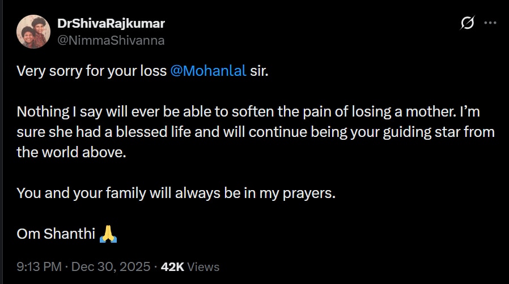The image size is (509, 284).
Task: Click the Views label
Action: (203, 266)
